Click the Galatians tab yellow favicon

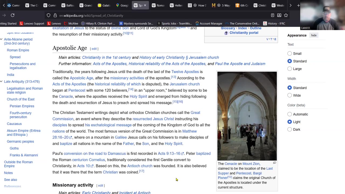[99, 5]
